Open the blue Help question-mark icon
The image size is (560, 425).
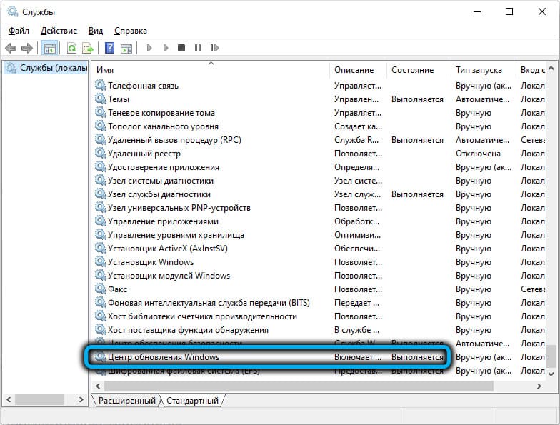tap(110, 48)
